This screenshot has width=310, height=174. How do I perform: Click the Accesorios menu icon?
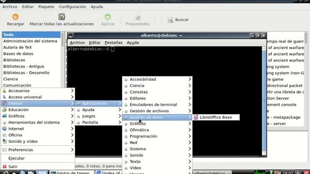[x=4, y=91]
